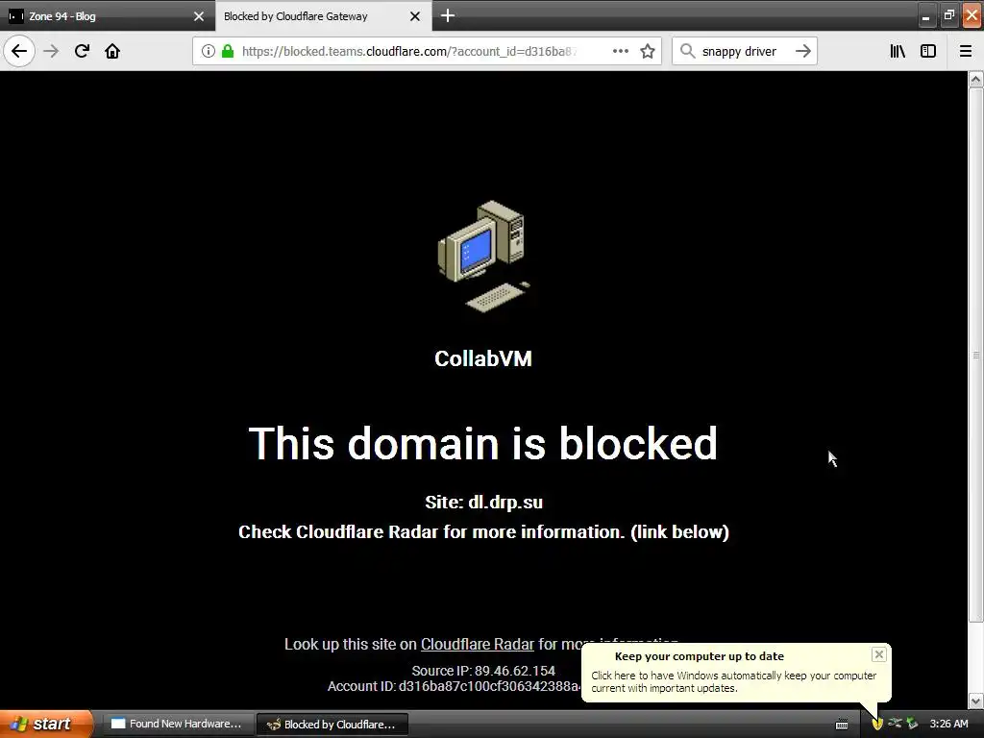Submit the 'snappy driver' search with arrow
Image resolution: width=984 pixels, height=738 pixels.
pyautogui.click(x=803, y=51)
